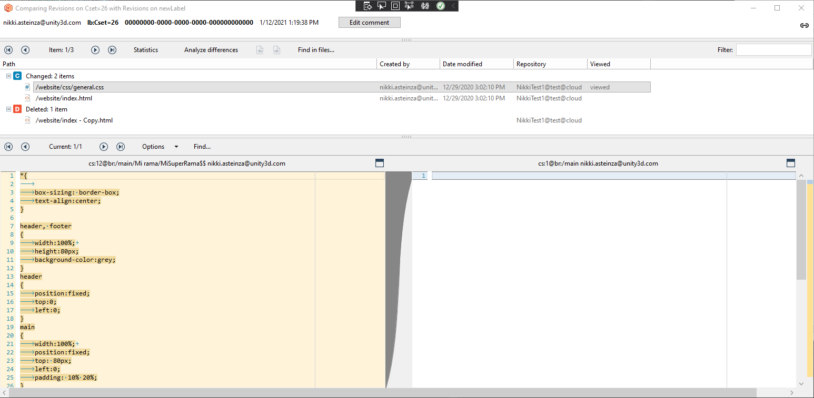The image size is (814, 398).
Task: Click inside the Filter input field
Action: click(773, 49)
